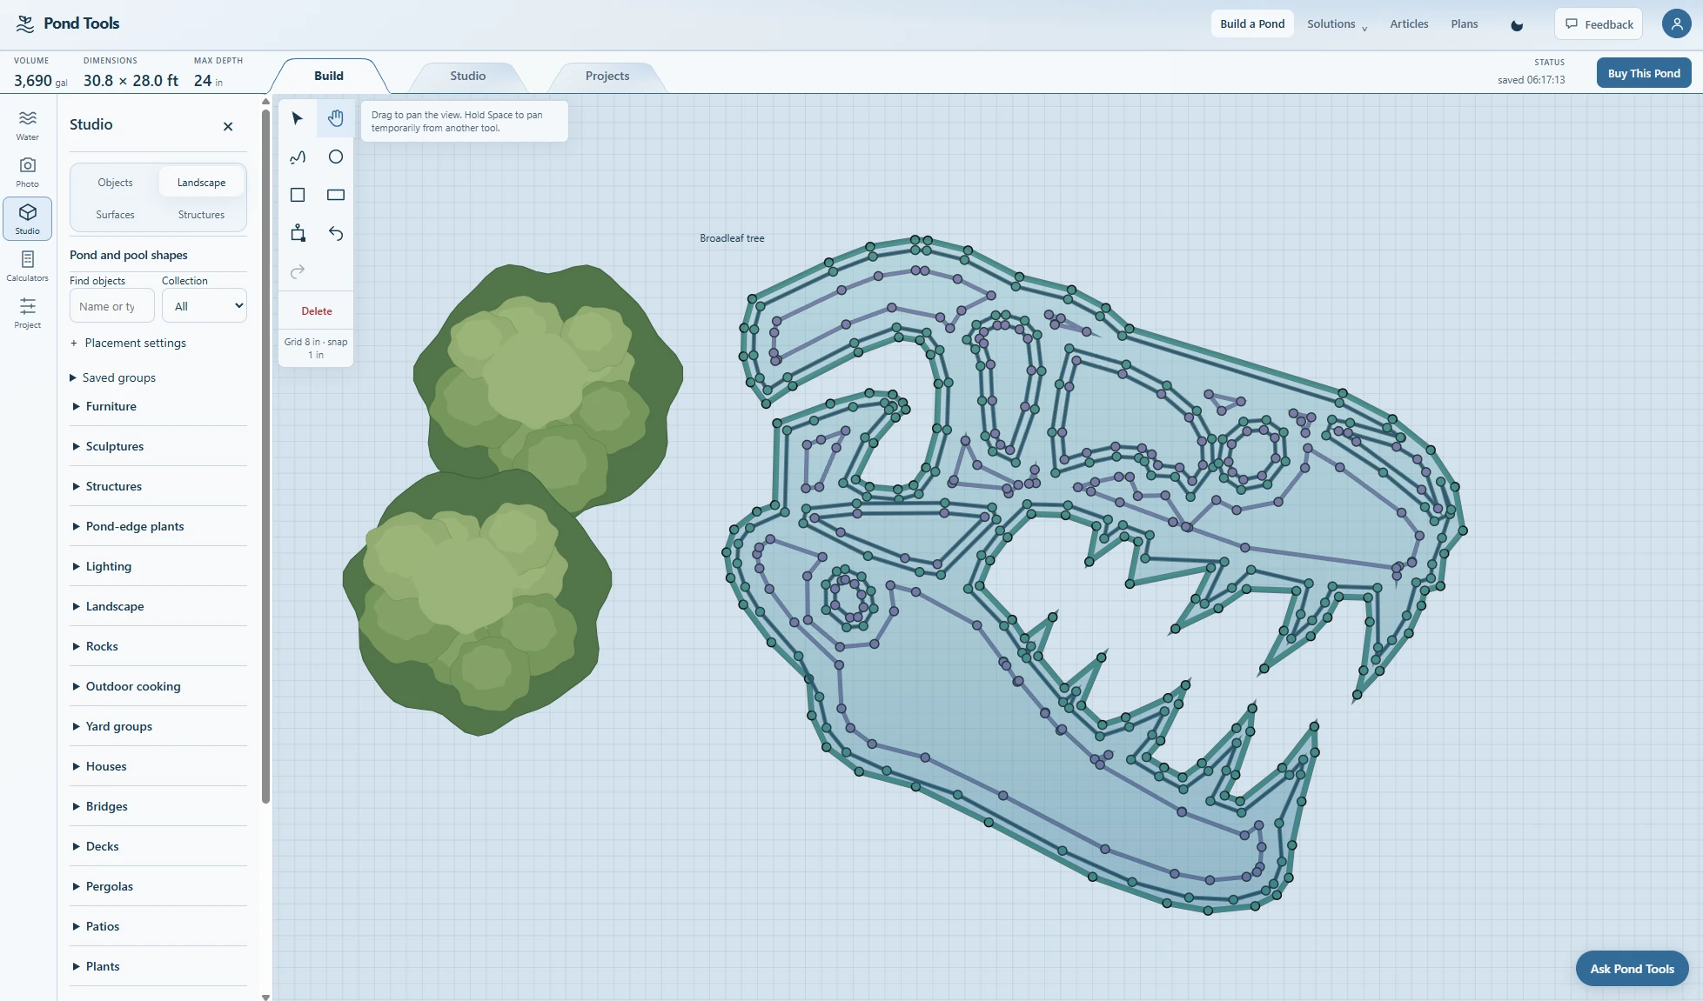Image resolution: width=1703 pixels, height=1001 pixels.
Task: Switch to the Projects tab
Action: click(x=607, y=76)
